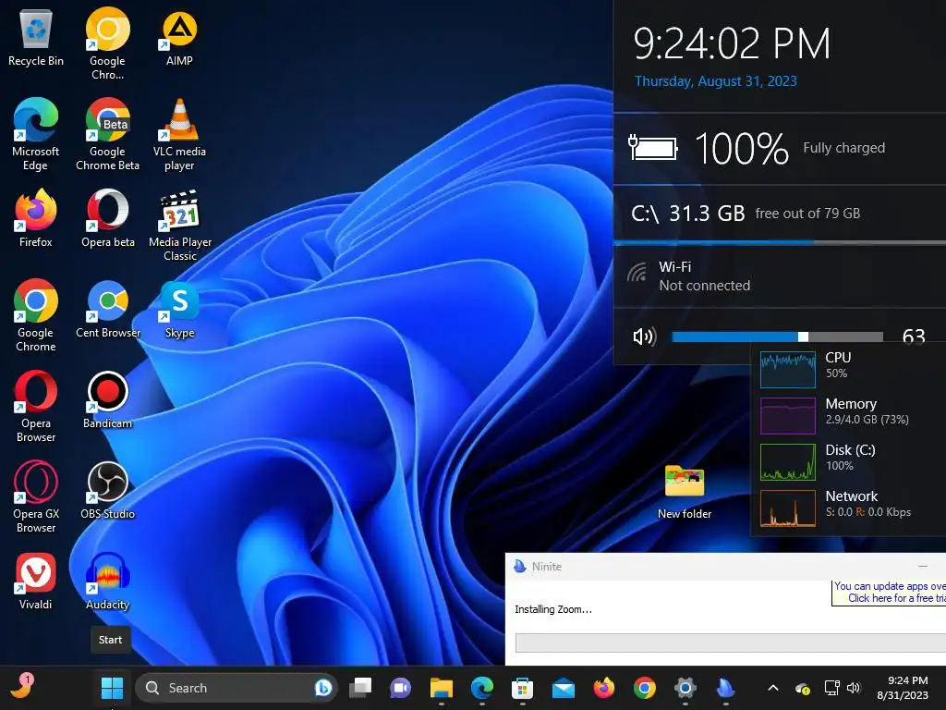946x710 pixels.
Task: Select the Memory usage graph
Action: point(787,415)
